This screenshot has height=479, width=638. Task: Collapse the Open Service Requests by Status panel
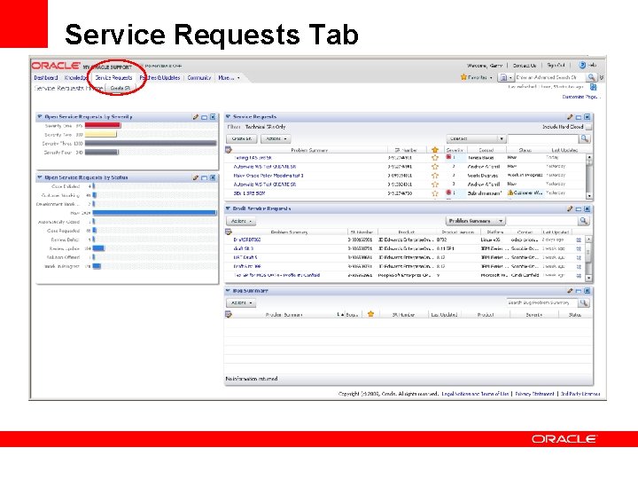pos(40,177)
